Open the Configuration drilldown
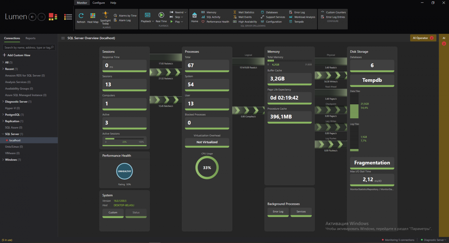Screen dimensions: 449x243 (x=271, y=22)
